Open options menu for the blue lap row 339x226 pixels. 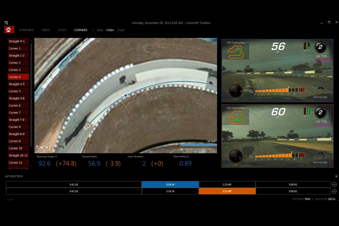pos(334,184)
